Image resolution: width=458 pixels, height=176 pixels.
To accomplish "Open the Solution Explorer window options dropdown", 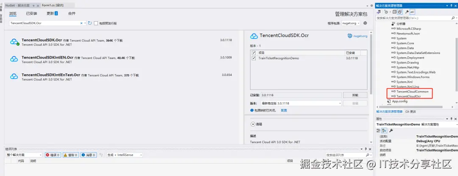I will (447, 6).
